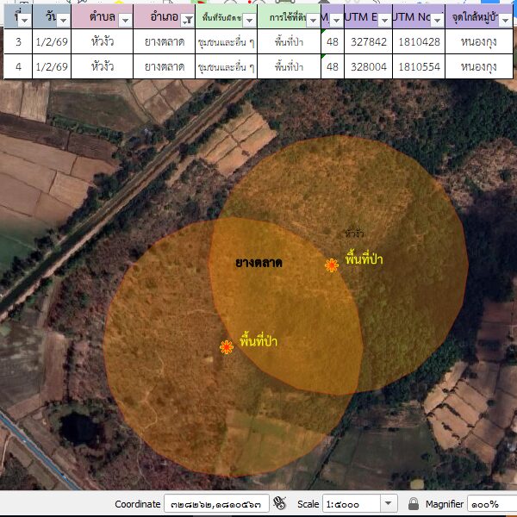Select the cell containing 1810554
517x517 pixels.
pyautogui.click(x=419, y=66)
